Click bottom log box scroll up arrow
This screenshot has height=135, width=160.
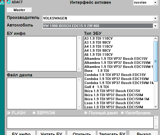coord(156,118)
